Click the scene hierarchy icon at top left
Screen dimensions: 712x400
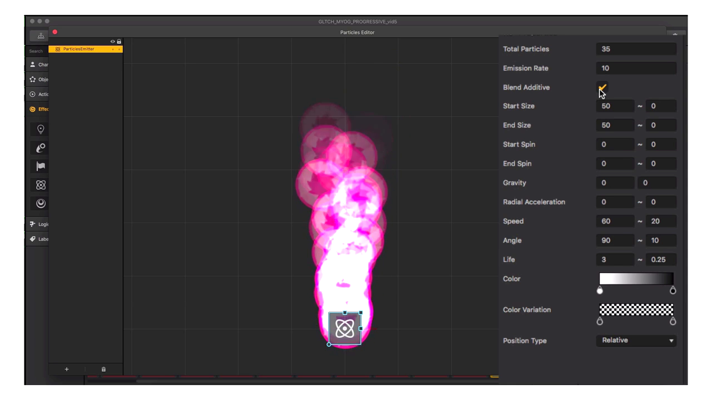41,36
